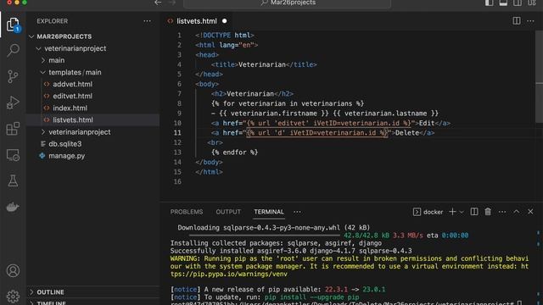Toggle secondary sidebar layout icon
543x305 pixels.
(x=518, y=3)
